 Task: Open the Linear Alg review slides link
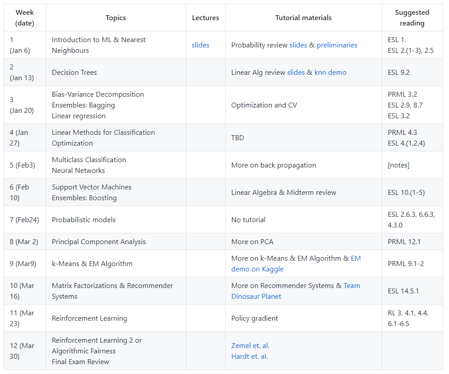tap(296, 73)
